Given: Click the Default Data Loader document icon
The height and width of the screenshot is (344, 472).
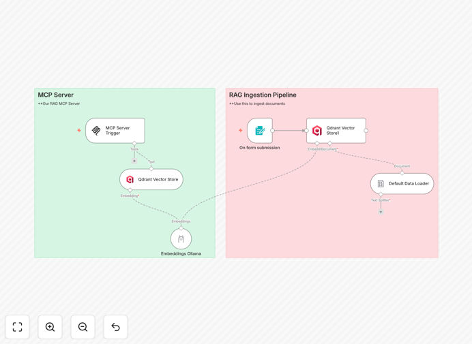Looking at the screenshot, I should [381, 183].
